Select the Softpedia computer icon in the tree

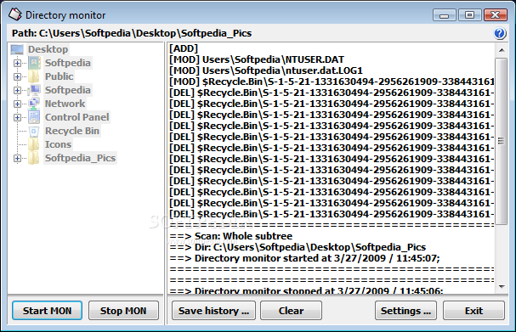(x=34, y=90)
